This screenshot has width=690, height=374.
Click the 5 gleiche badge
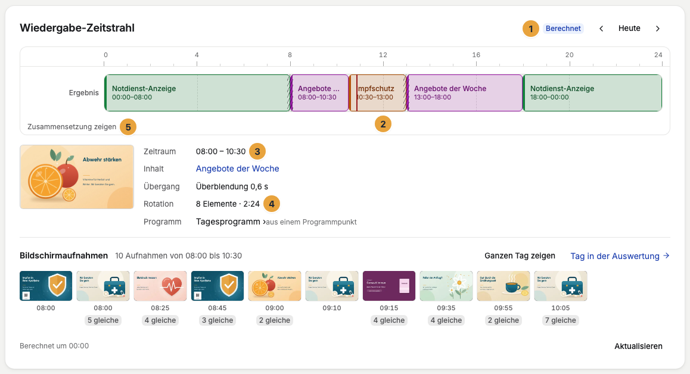pos(103,320)
